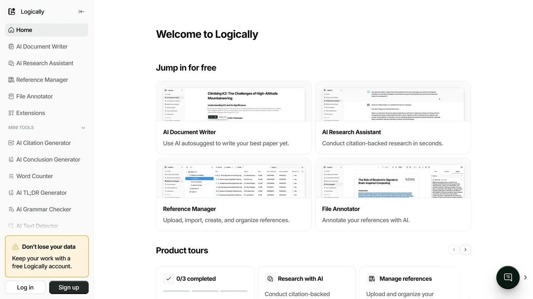Open Extensions in the sidebar

[x=47, y=113]
